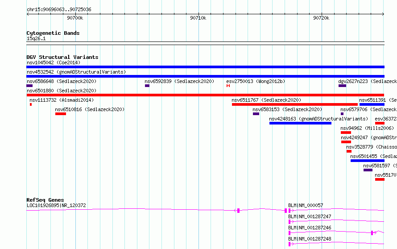
Task: Open the nsv4532542 (gnomADStructuralVariants) label
Action: tap(76, 72)
